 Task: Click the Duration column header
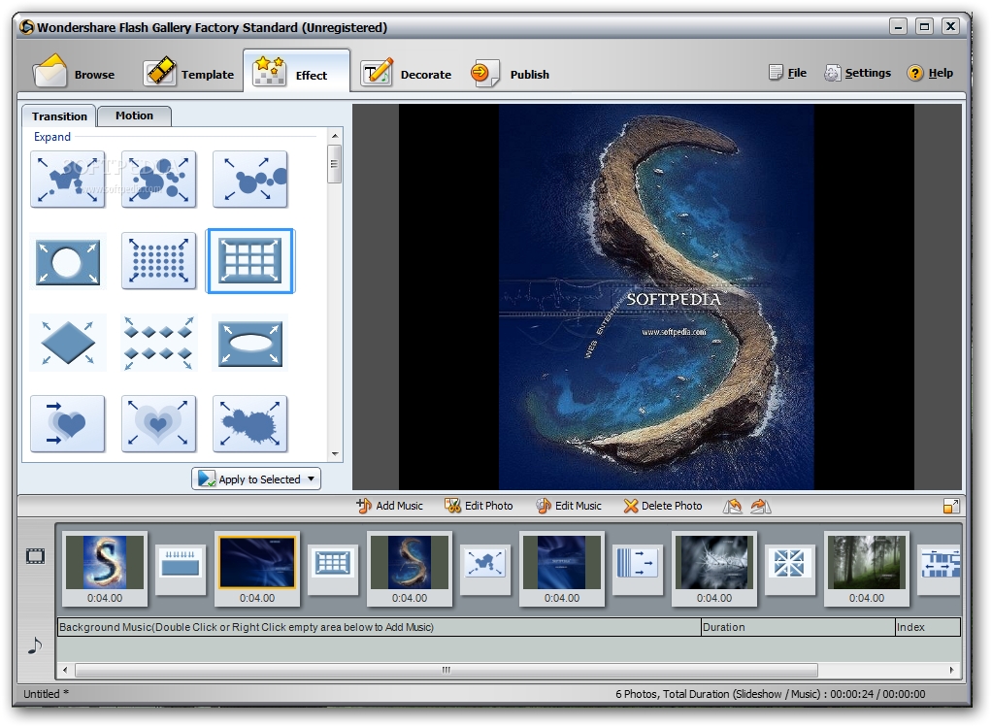[x=798, y=627]
